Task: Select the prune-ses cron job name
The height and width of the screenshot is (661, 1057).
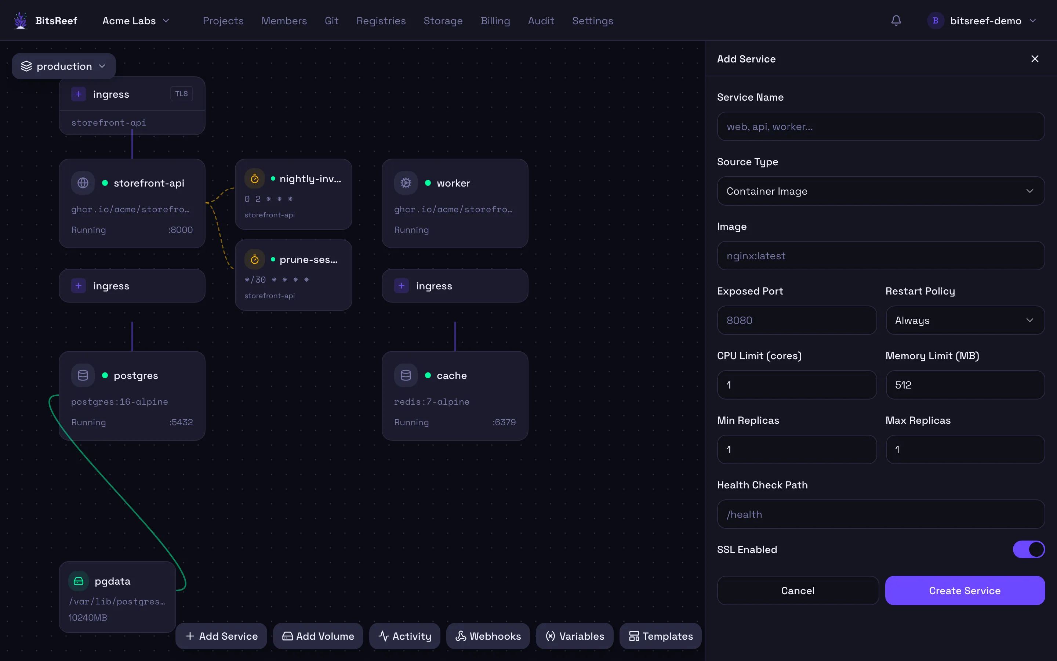Action: tap(308, 260)
